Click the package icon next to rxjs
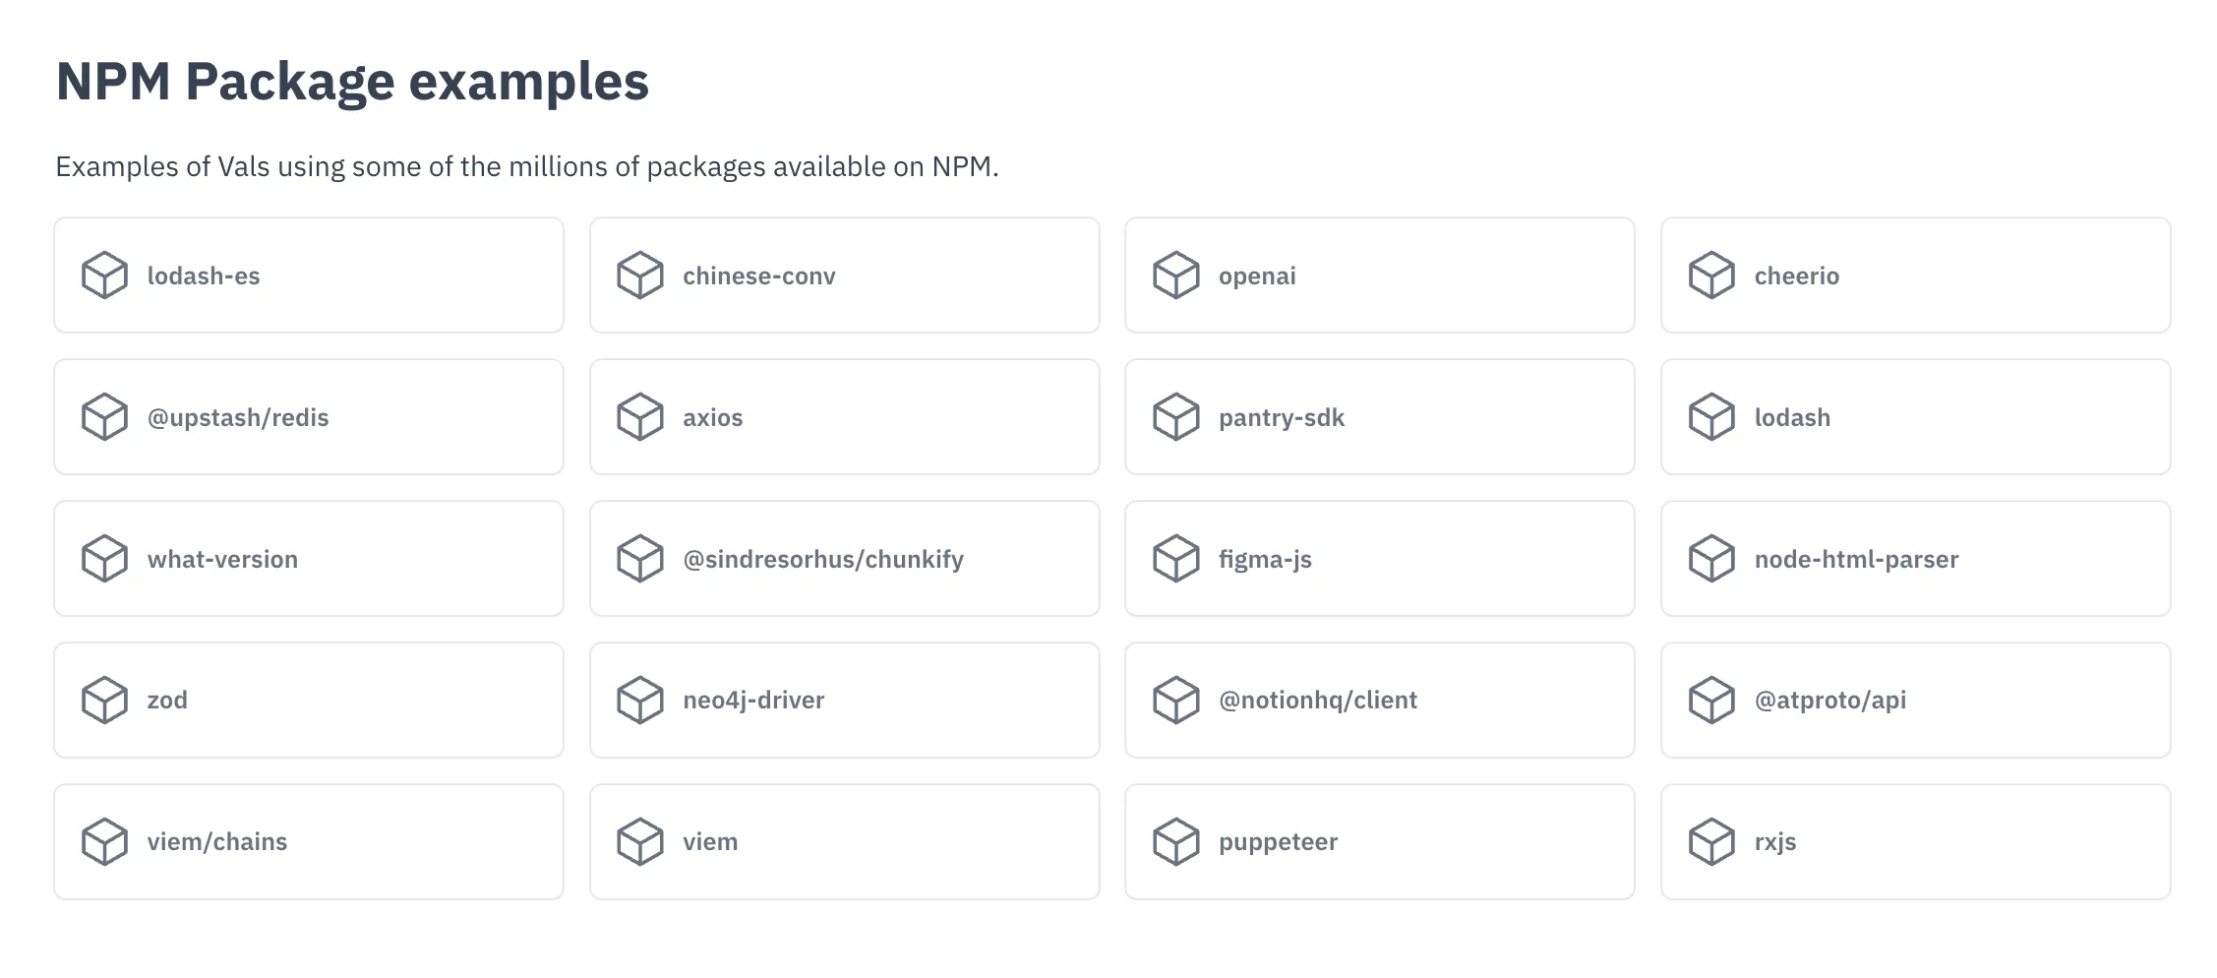Image resolution: width=2217 pixels, height=978 pixels. 1712,841
